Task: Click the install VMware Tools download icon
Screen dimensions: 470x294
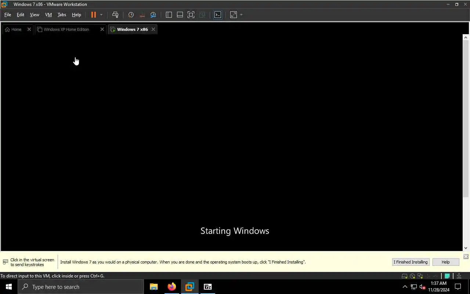Action: [x=459, y=276]
